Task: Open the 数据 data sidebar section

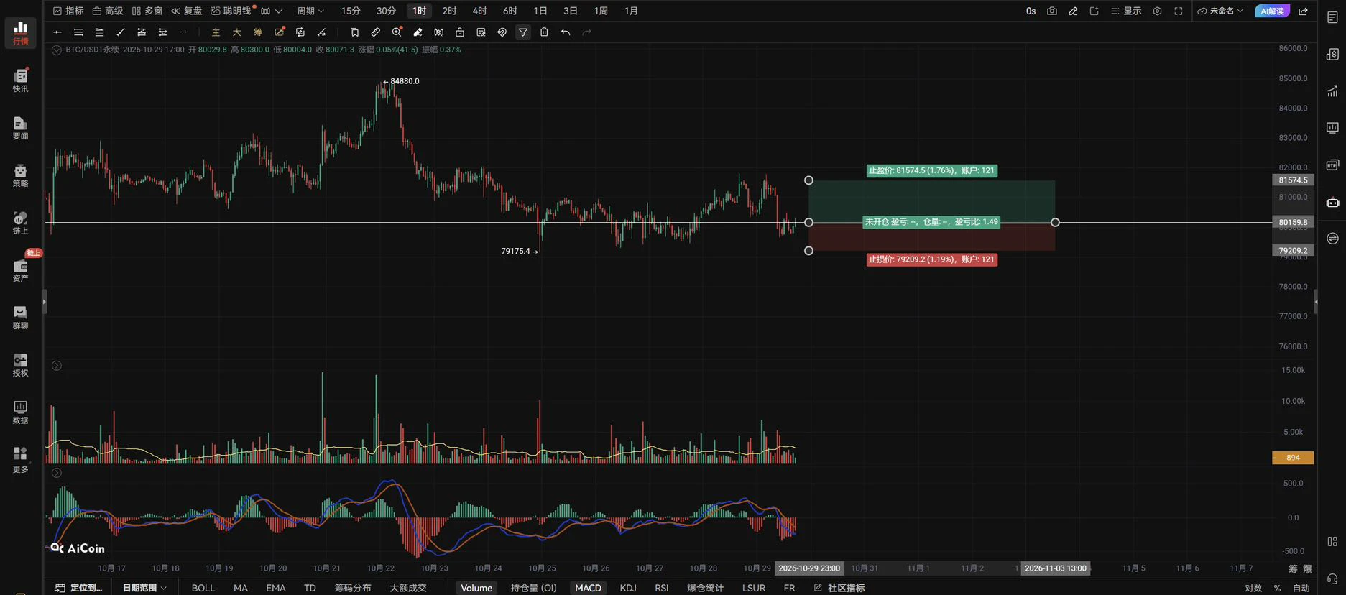Action: (x=20, y=412)
